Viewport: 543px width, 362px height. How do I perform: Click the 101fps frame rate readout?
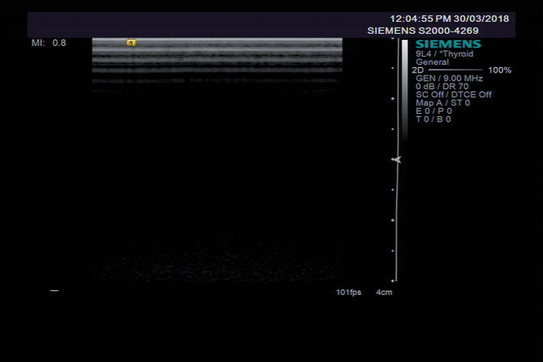click(348, 292)
